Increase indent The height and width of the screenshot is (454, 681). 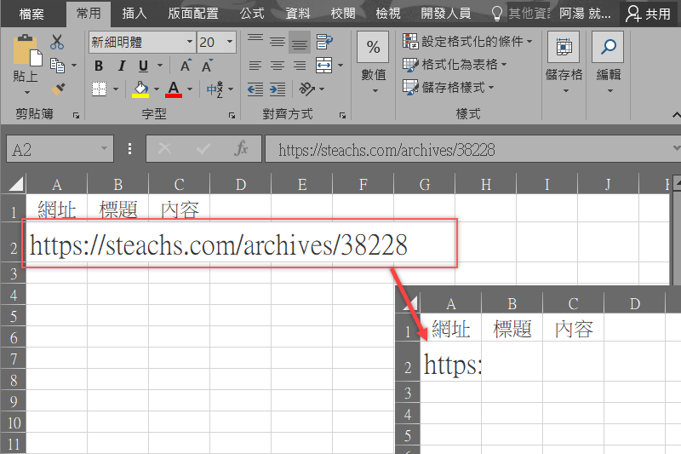(x=278, y=89)
